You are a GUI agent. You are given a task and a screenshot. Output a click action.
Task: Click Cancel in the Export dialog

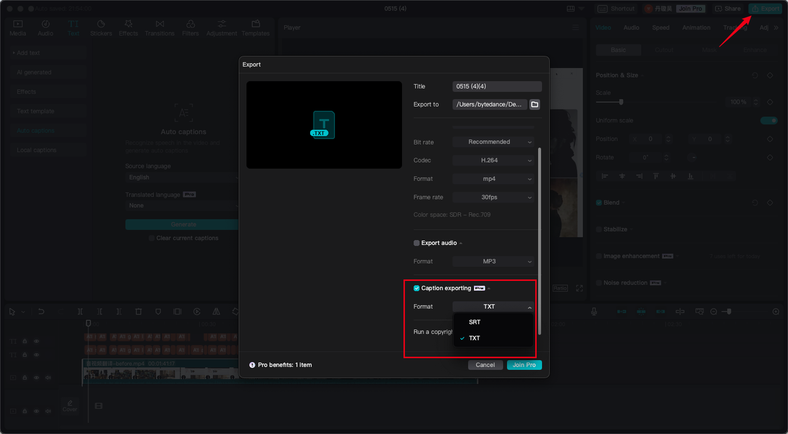pos(485,365)
